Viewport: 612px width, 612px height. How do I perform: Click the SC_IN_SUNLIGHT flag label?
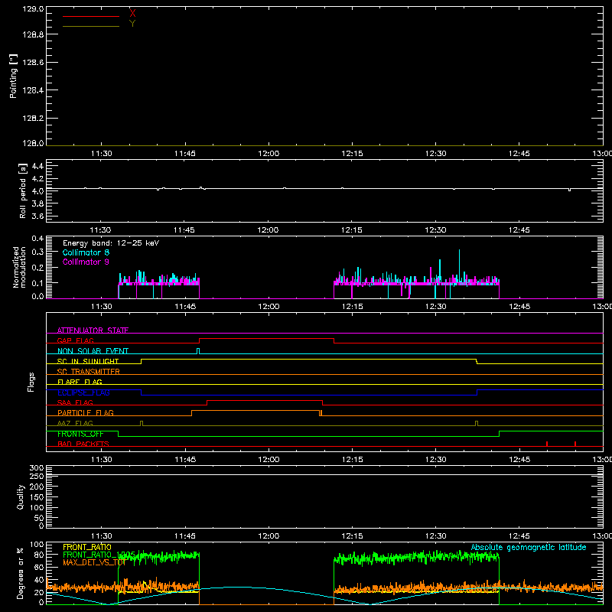click(88, 361)
